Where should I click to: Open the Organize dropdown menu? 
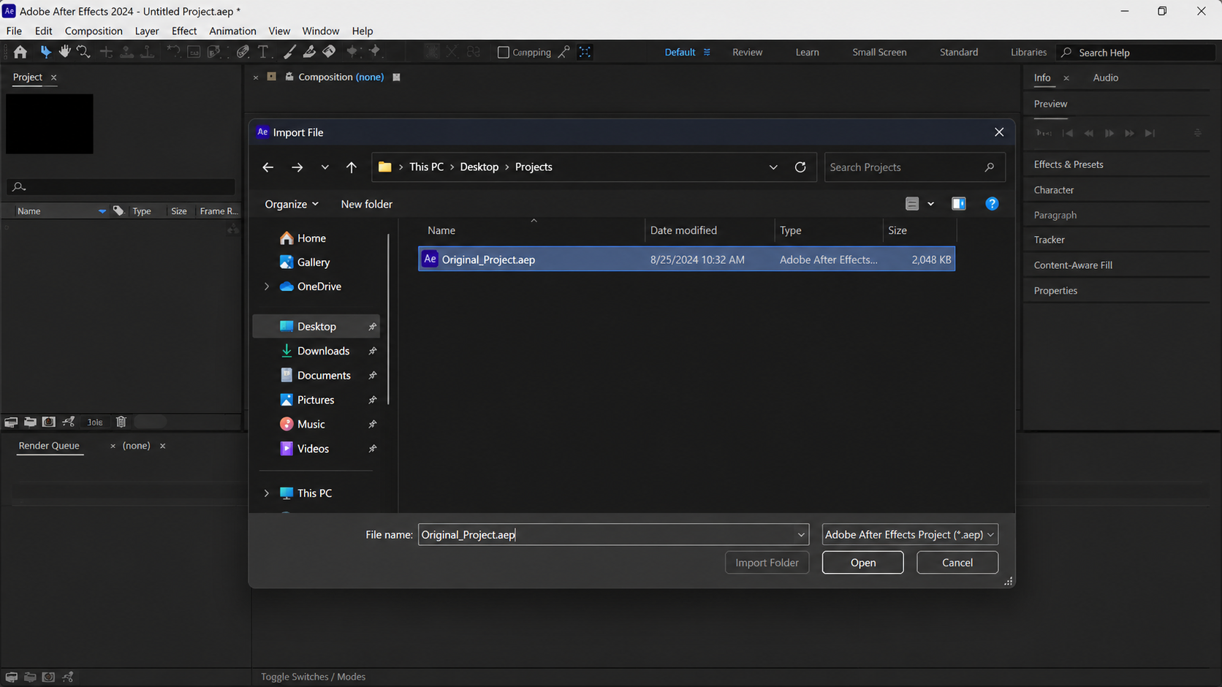[x=292, y=204]
